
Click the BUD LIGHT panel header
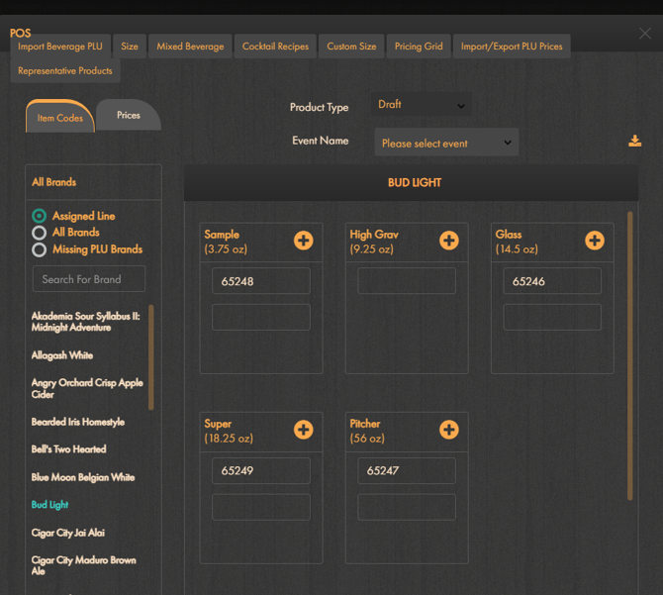click(x=411, y=183)
